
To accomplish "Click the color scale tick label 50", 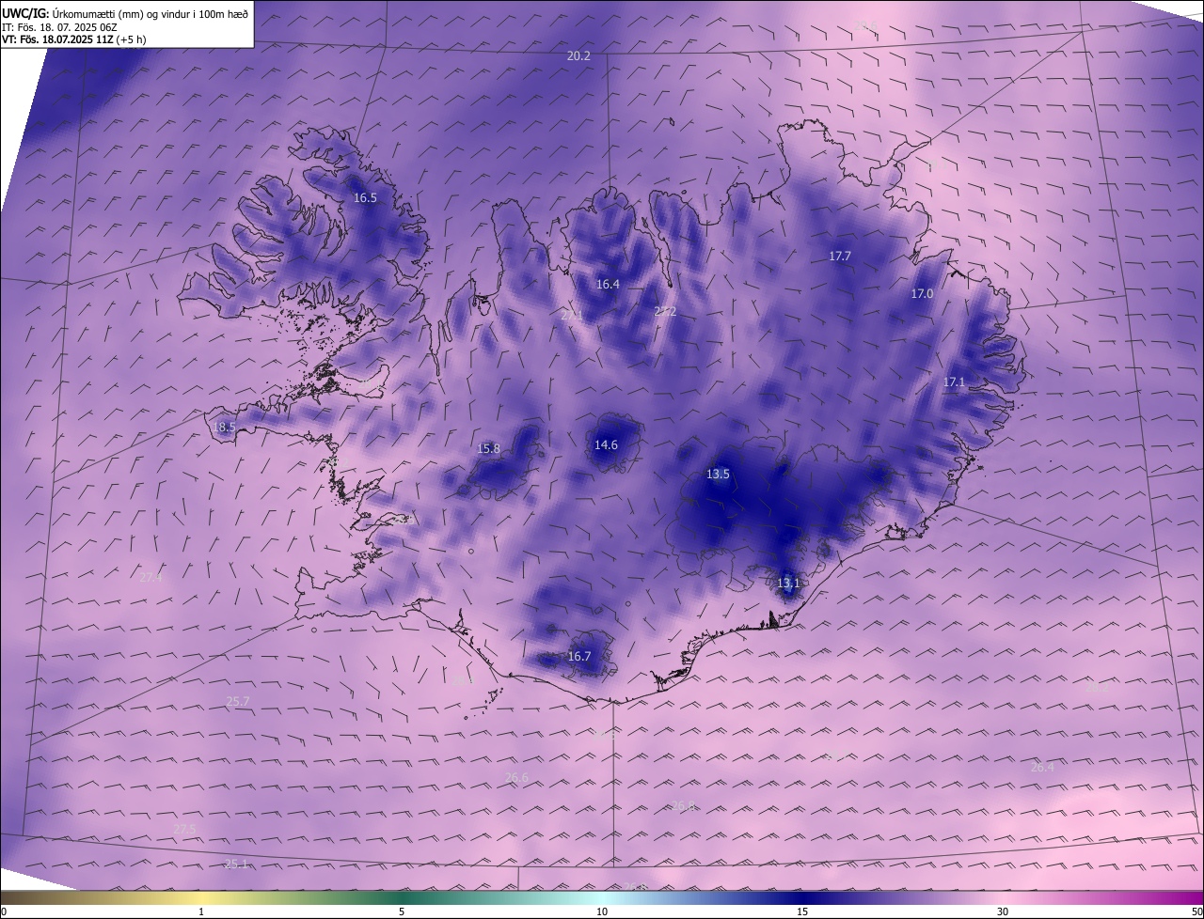I will click(x=1196, y=911).
